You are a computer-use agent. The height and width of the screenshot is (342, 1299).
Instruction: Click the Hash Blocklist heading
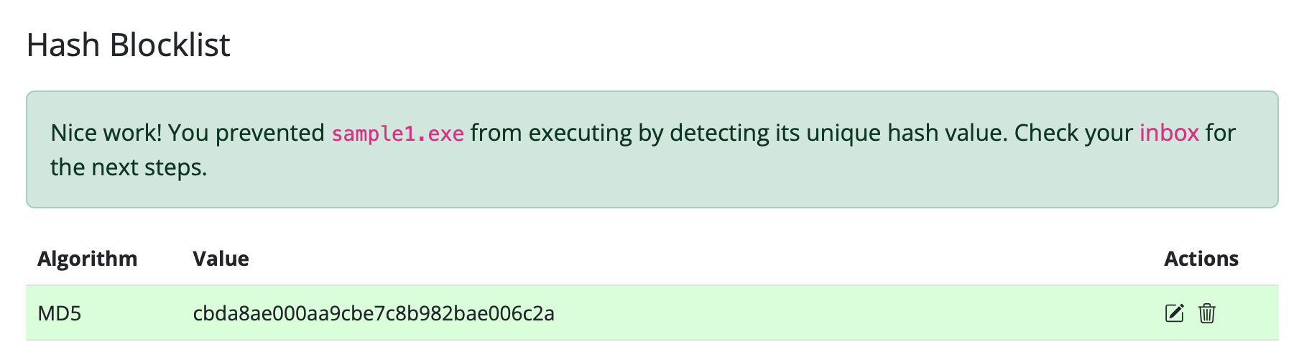(129, 45)
